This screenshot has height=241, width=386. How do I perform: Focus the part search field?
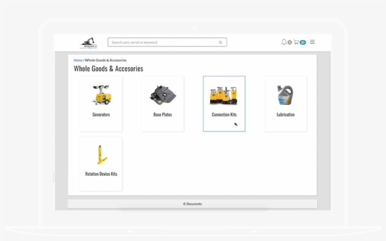167,42
